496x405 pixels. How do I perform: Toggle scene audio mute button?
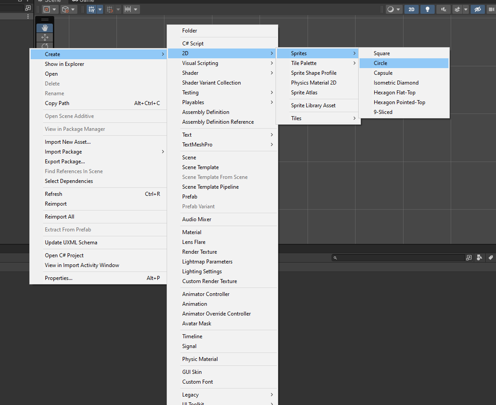443,9
